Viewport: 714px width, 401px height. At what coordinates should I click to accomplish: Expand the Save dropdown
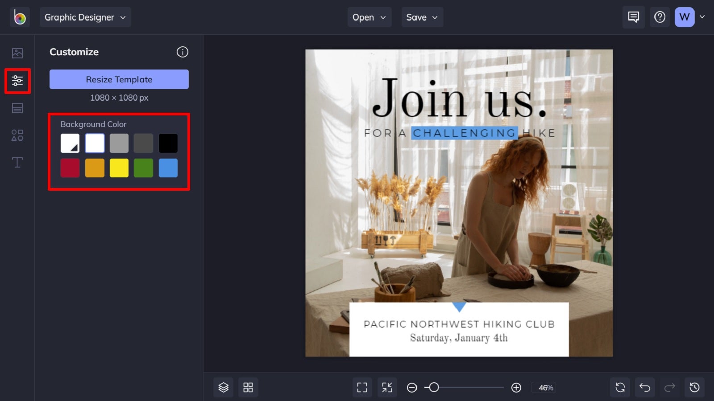click(422, 17)
